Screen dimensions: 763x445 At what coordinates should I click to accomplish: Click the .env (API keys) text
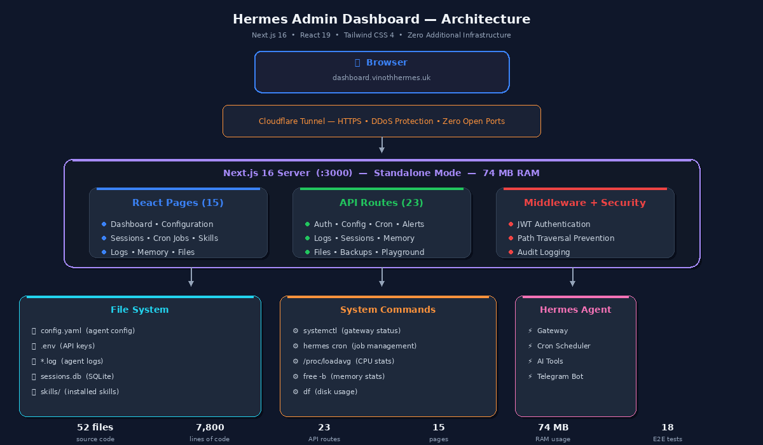tap(67, 346)
